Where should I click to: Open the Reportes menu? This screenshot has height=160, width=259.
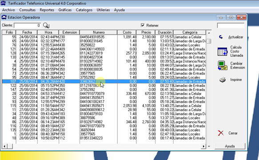point(47,10)
